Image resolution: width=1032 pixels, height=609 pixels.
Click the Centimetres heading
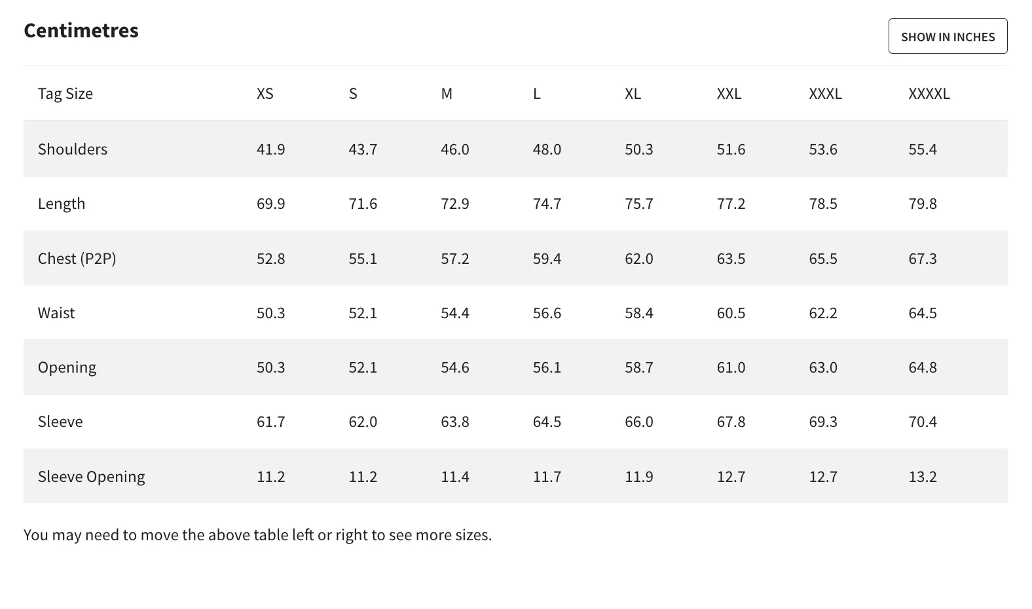point(81,30)
